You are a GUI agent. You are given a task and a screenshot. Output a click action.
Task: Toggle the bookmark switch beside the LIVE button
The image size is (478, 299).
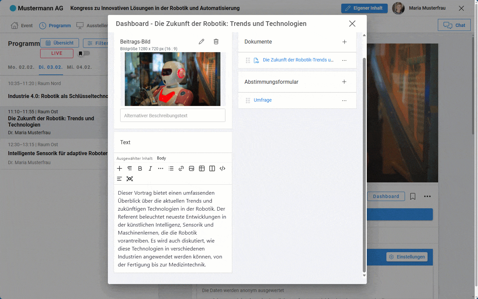(x=84, y=53)
